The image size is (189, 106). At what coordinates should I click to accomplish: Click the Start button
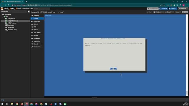tap(149, 12)
